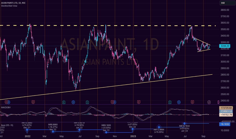
Task: Select the INR12.8664 EPS diamond point
Action: [159, 127]
